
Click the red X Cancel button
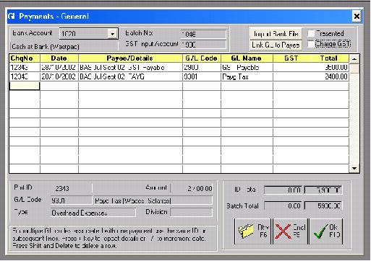[291, 231]
